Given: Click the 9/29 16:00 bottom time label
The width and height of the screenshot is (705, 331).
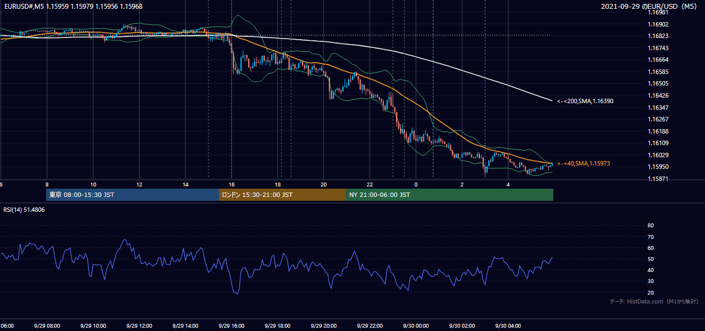Looking at the screenshot, I should (231, 325).
